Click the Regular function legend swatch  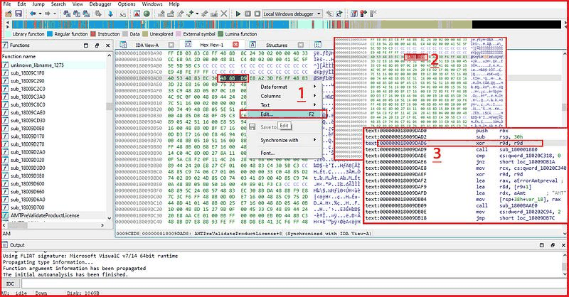tap(50, 34)
